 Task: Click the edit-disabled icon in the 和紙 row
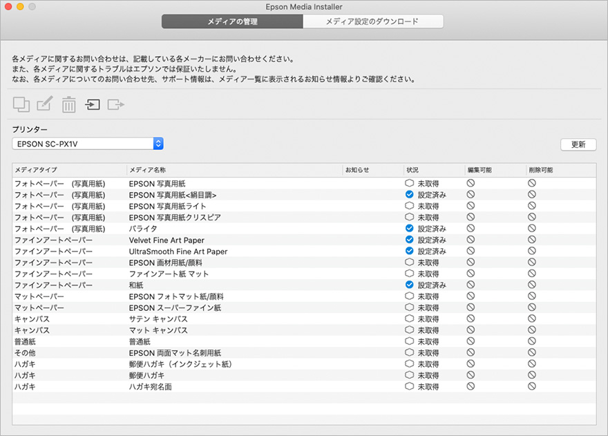471,285
